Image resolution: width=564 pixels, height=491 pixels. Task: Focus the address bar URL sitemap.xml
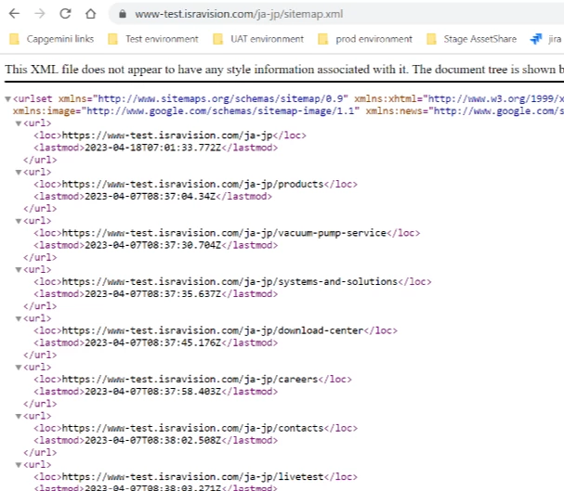pyautogui.click(x=239, y=14)
